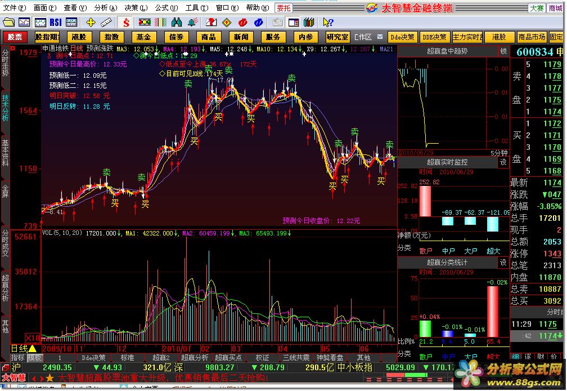The image size is (567, 391).
Task: Click the 涨幅 value -3.85%
Action: point(549,206)
